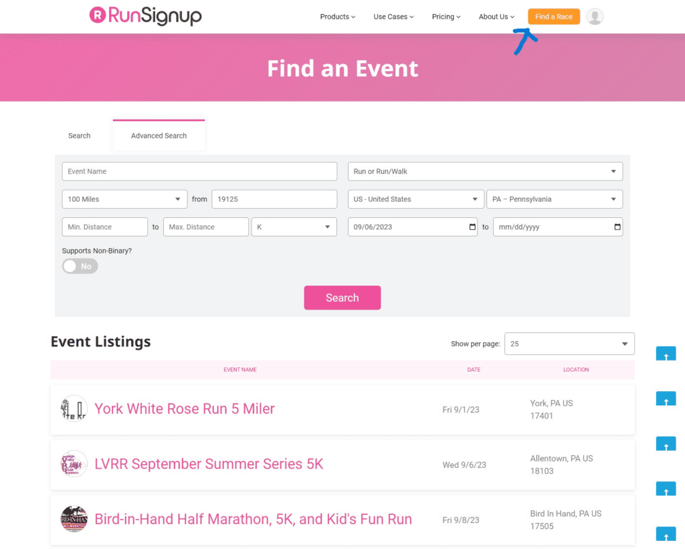This screenshot has width=685, height=549.
Task: Click the date Fri 9/1/23
Action: pyautogui.click(x=461, y=410)
